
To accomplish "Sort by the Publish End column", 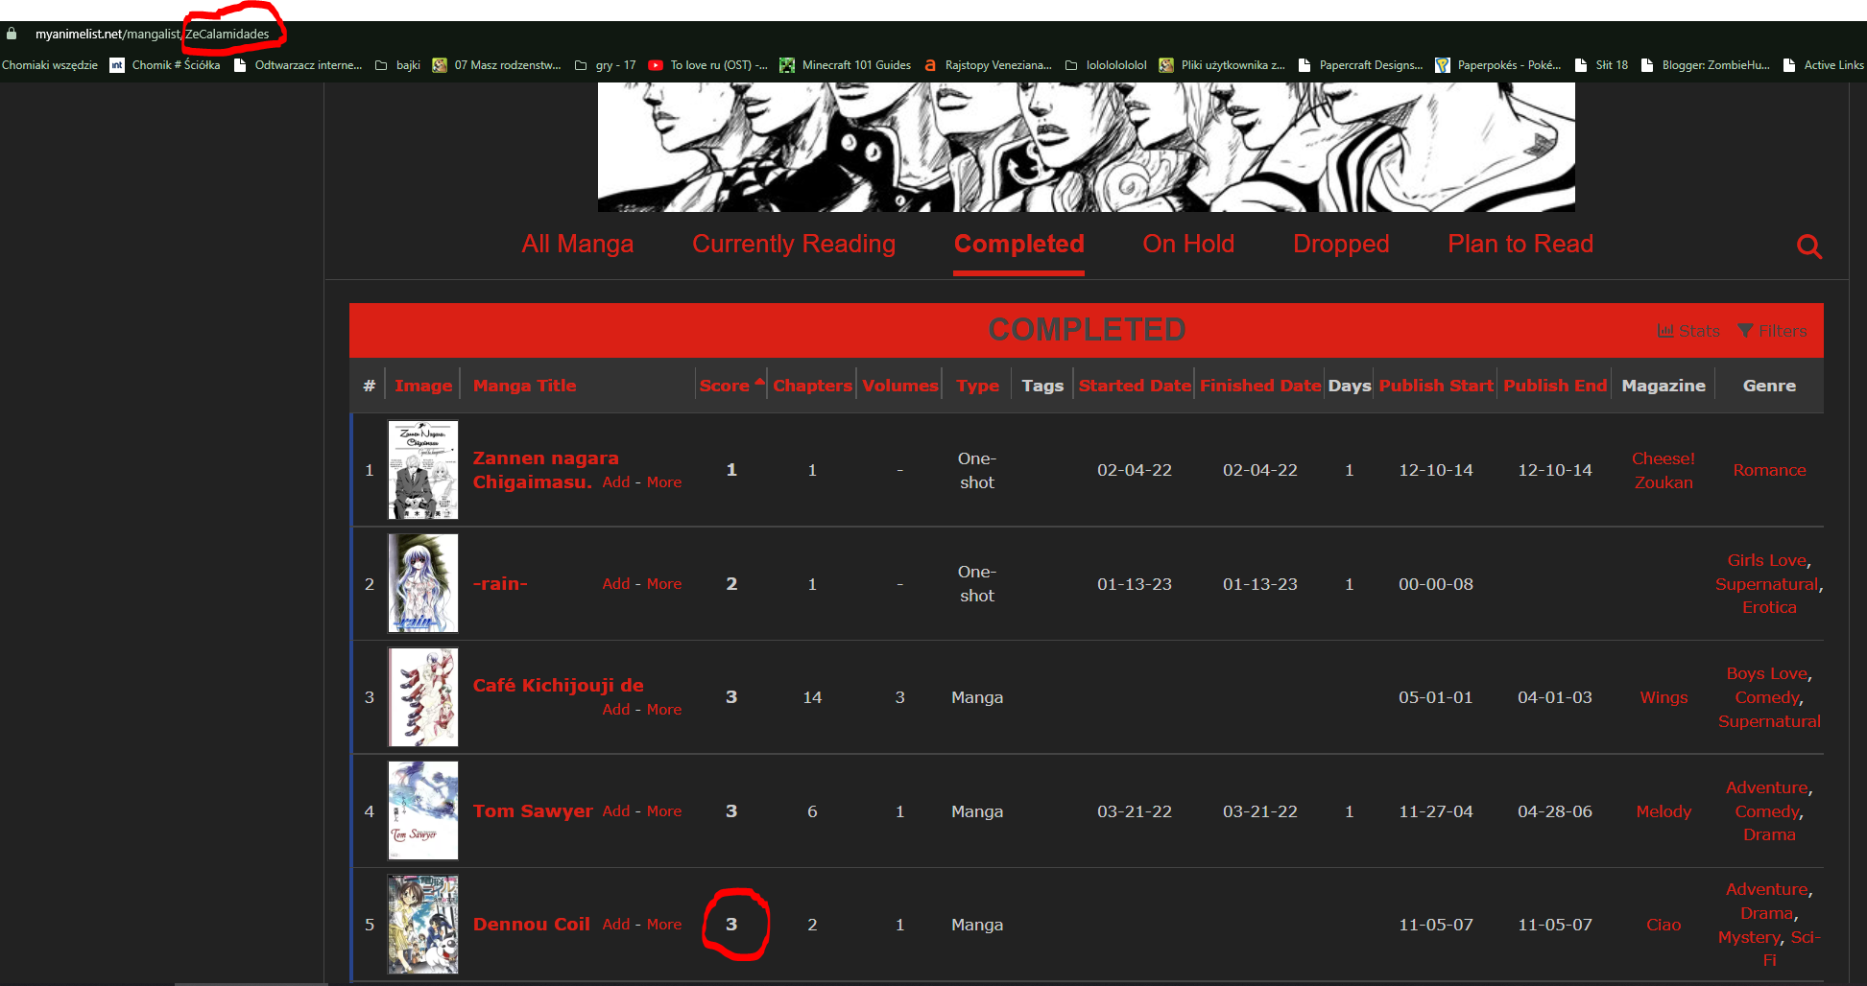I will [x=1555, y=386].
